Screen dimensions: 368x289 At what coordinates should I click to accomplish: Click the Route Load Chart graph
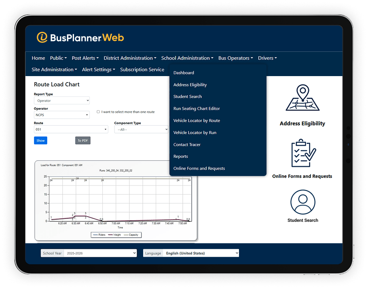tap(116, 200)
